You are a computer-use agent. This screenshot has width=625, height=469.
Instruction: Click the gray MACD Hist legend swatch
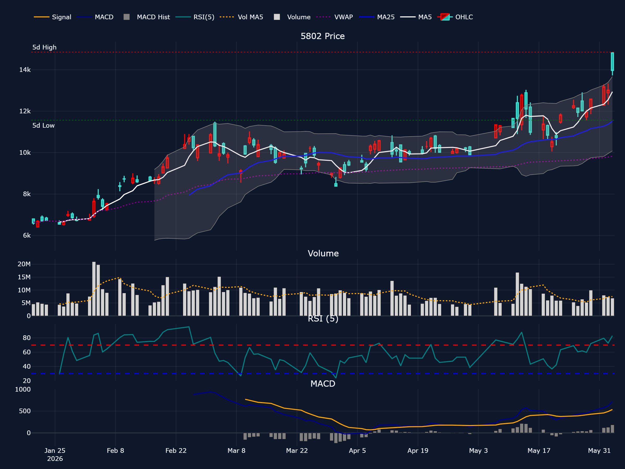pos(127,17)
